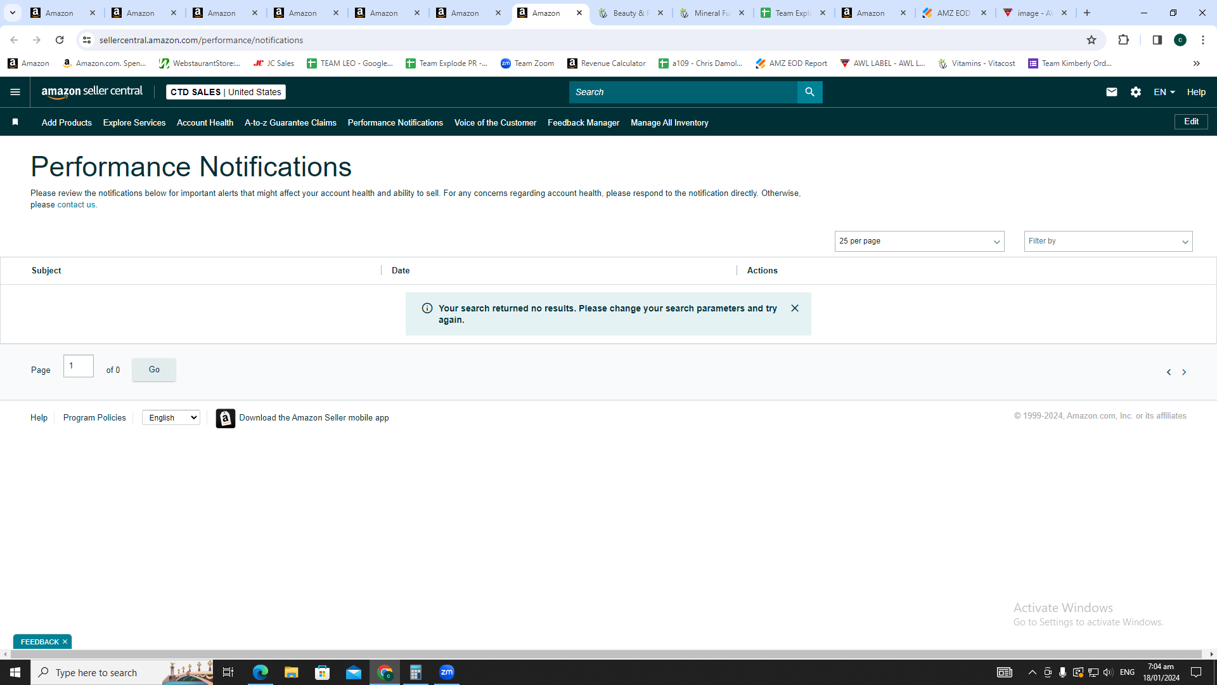Click the Amazon Seller app icon in footer

[225, 418]
